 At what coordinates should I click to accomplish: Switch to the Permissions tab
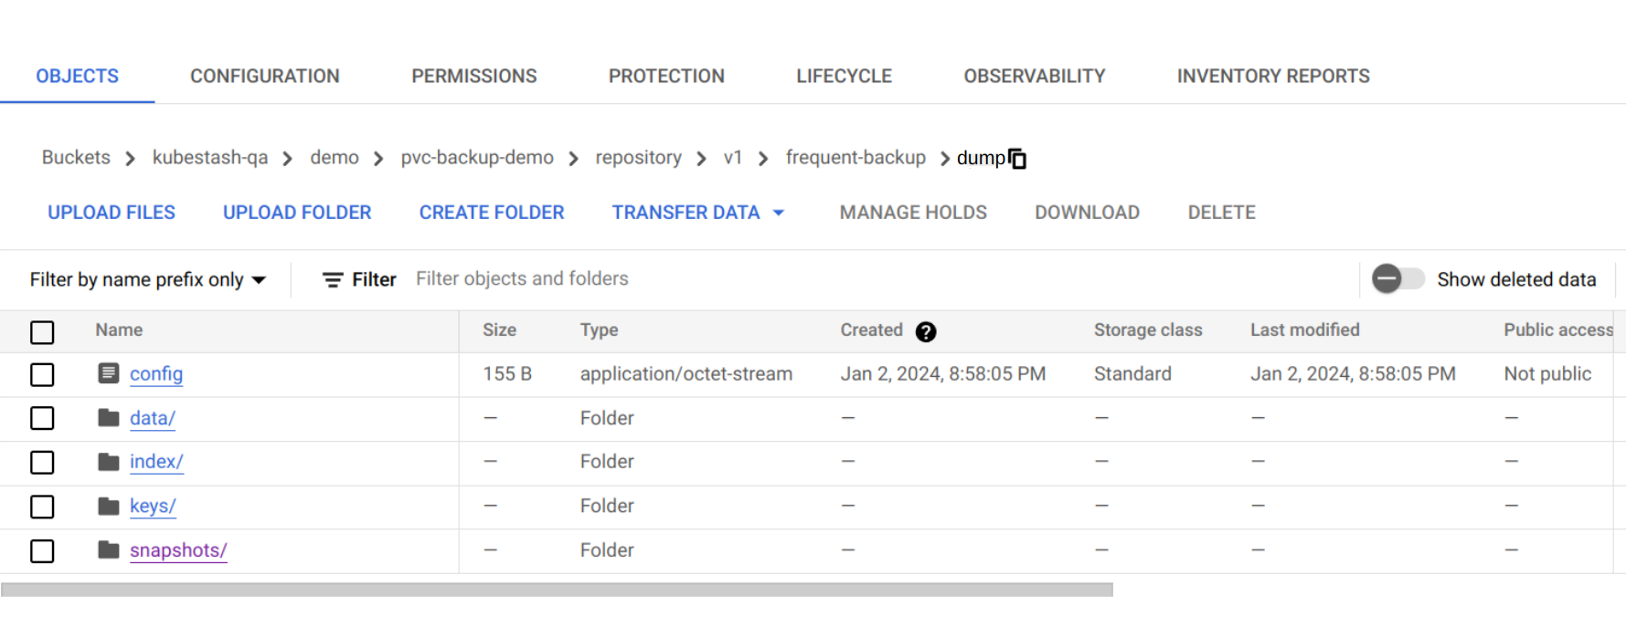(x=473, y=77)
